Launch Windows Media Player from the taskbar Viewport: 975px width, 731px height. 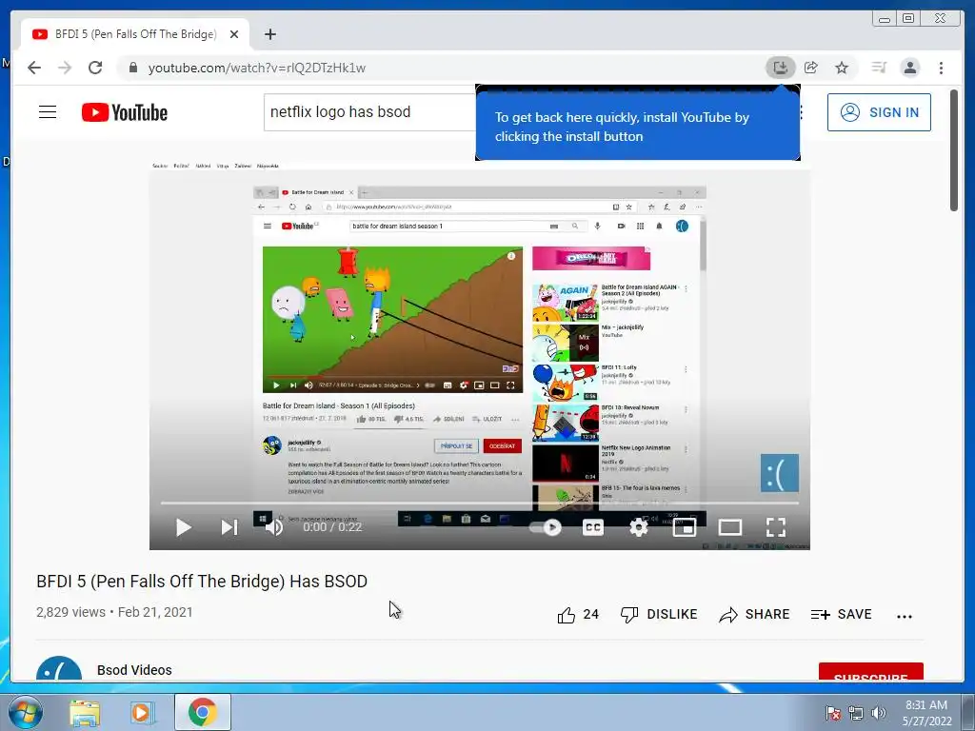[x=142, y=712]
